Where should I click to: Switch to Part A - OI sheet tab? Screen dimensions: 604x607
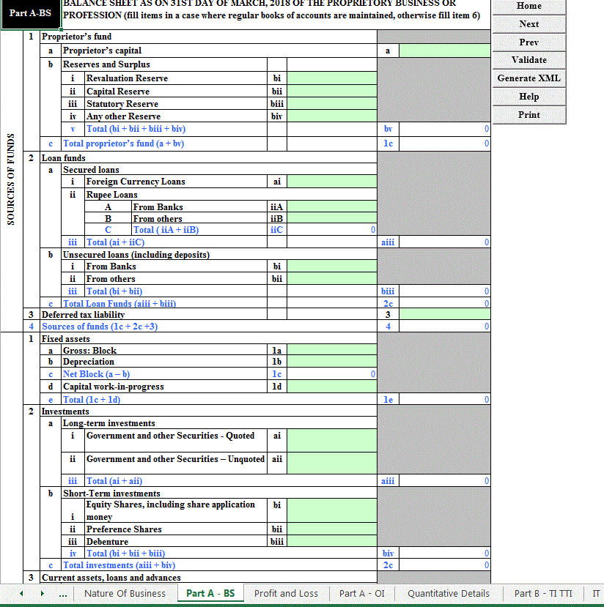click(x=362, y=593)
